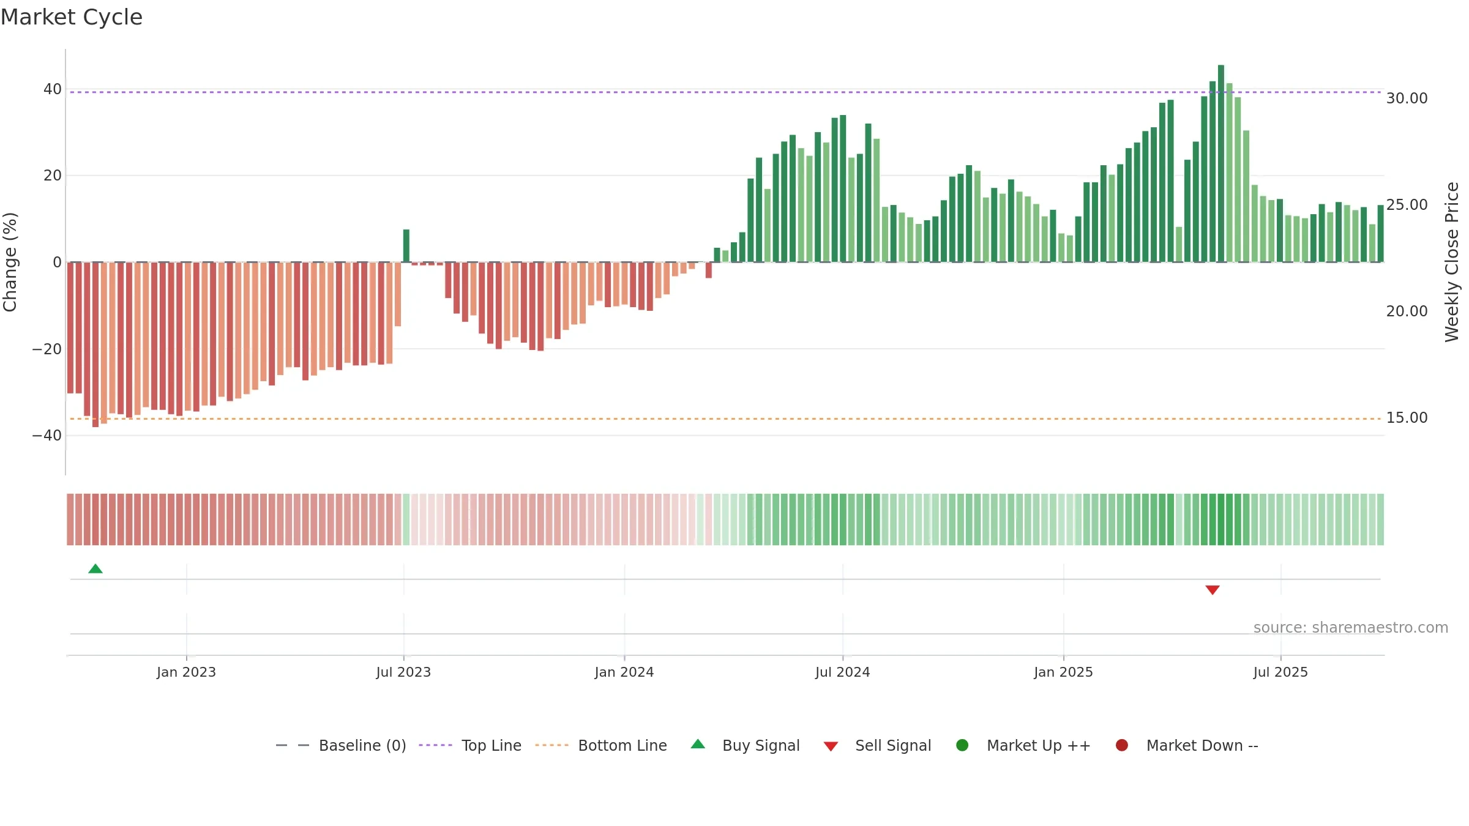Image resolution: width=1469 pixels, height=826 pixels.
Task: Click the −40 change axis tick label
Action: [47, 436]
